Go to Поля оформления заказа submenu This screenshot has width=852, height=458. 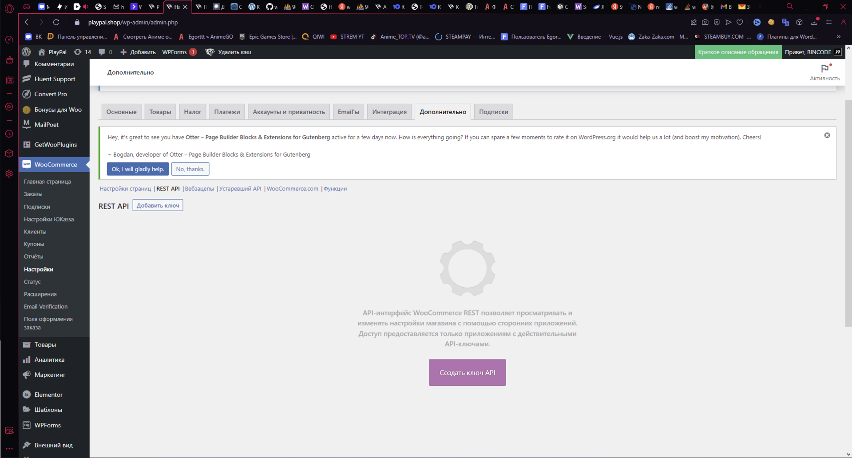tap(48, 323)
